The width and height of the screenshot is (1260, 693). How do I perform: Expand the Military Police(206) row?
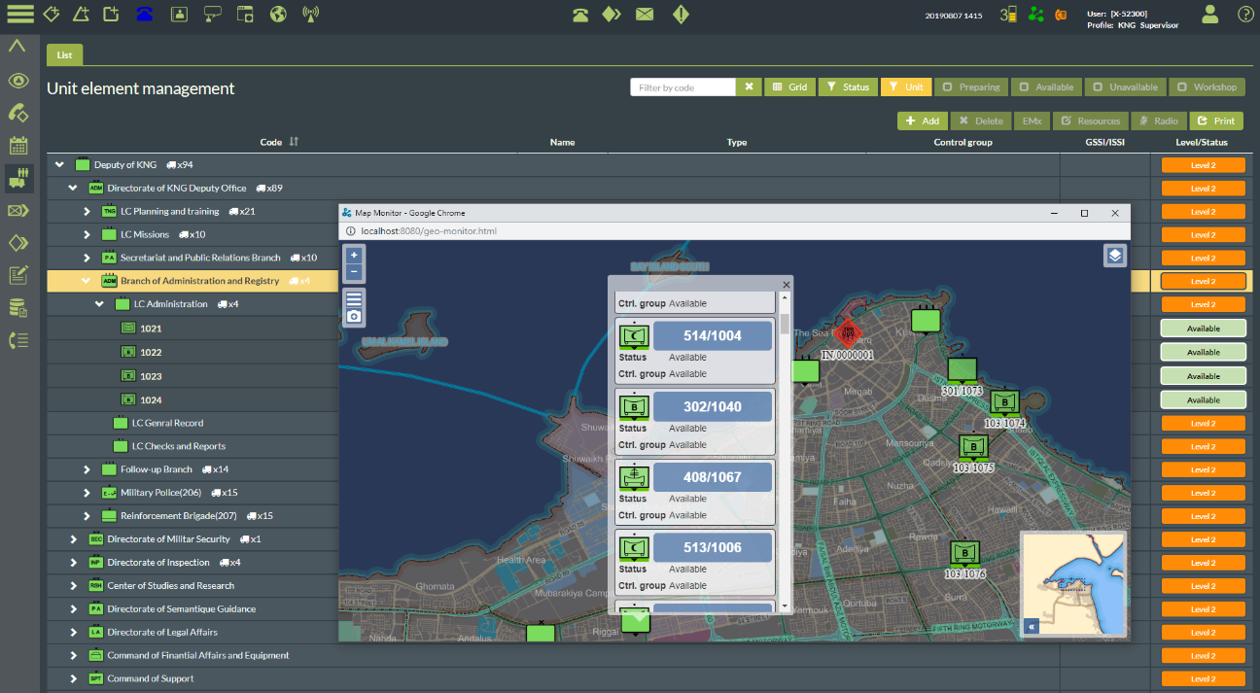point(87,493)
